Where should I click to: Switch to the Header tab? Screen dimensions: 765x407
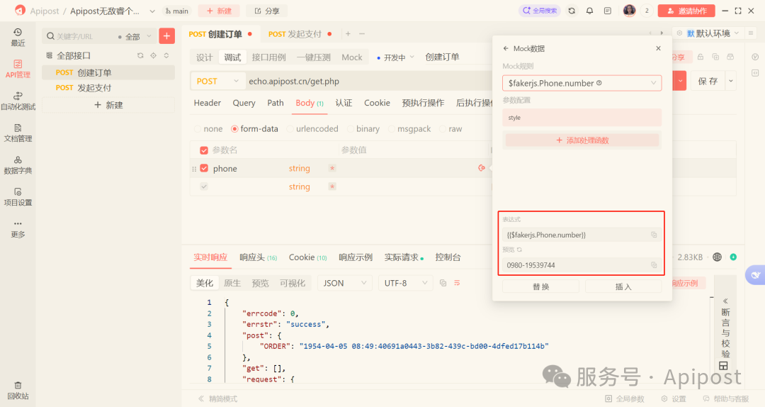(x=208, y=103)
